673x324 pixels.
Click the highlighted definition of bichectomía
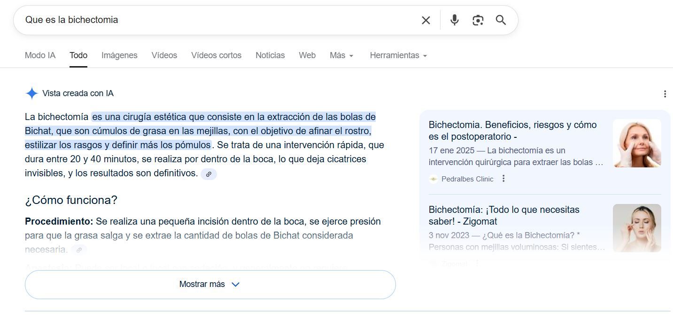(x=201, y=131)
